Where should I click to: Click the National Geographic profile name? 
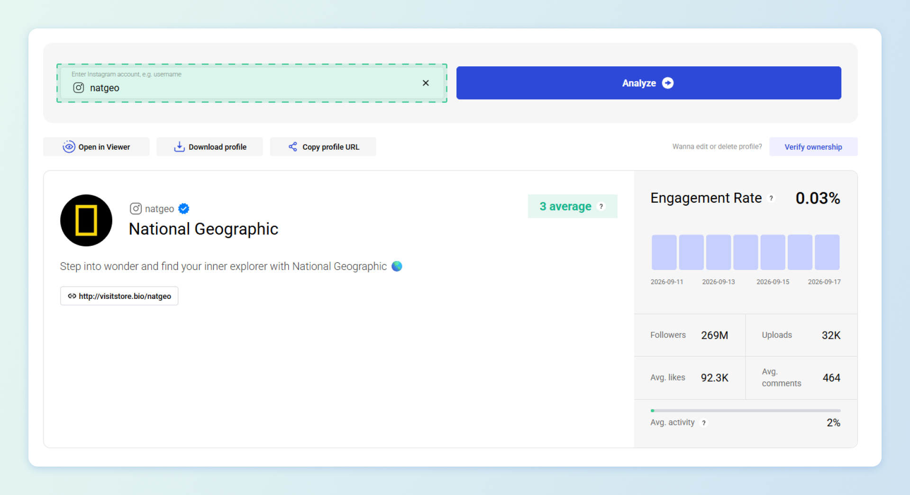(x=203, y=229)
